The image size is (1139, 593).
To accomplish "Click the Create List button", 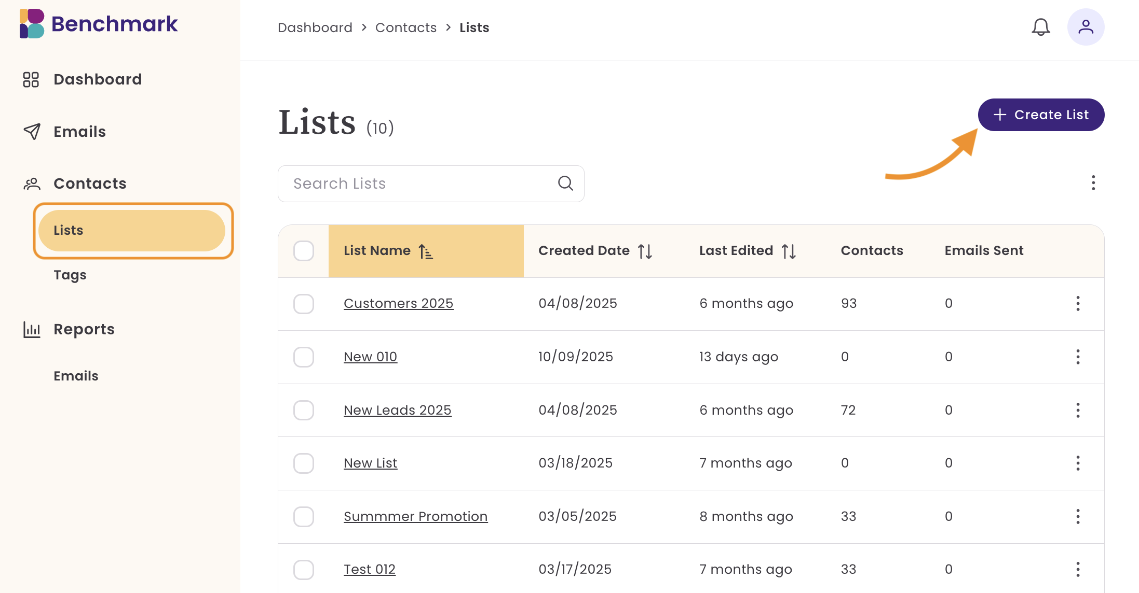I will pos(1041,115).
